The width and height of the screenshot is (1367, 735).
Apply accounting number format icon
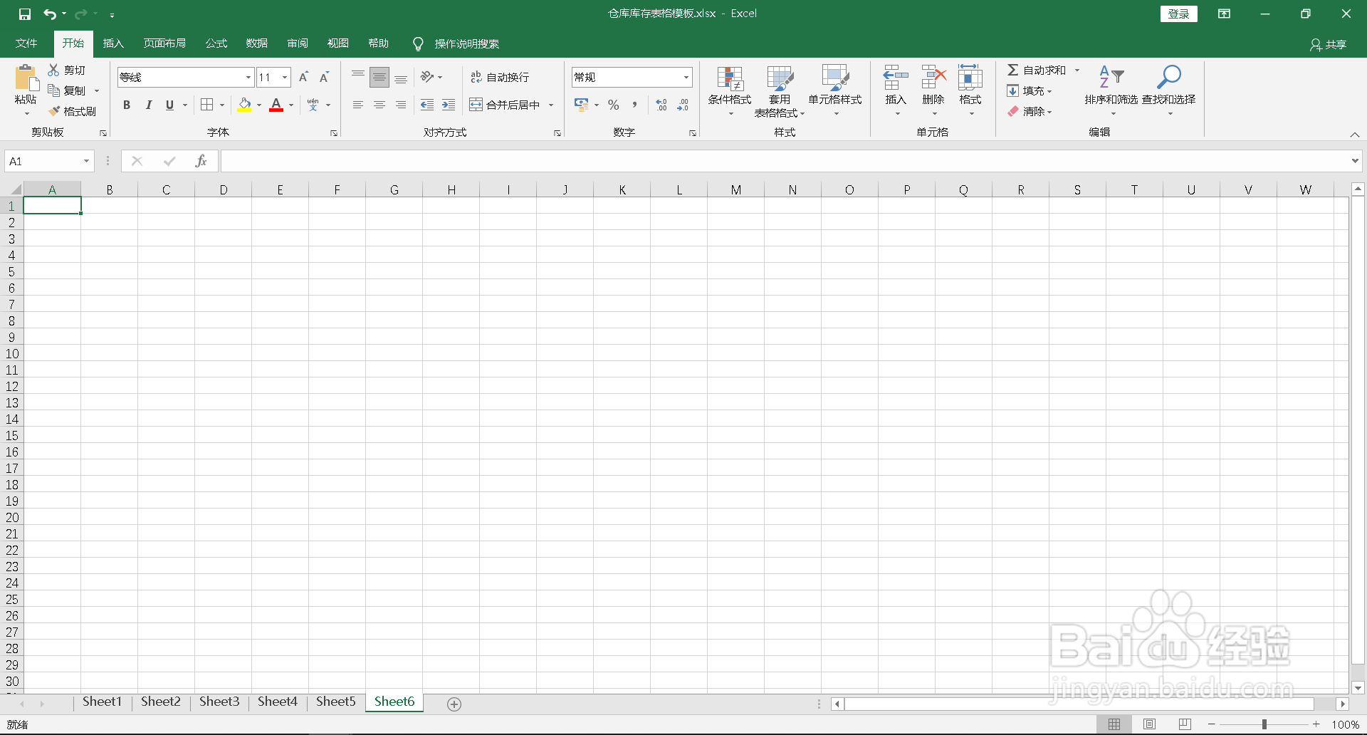tap(581, 105)
